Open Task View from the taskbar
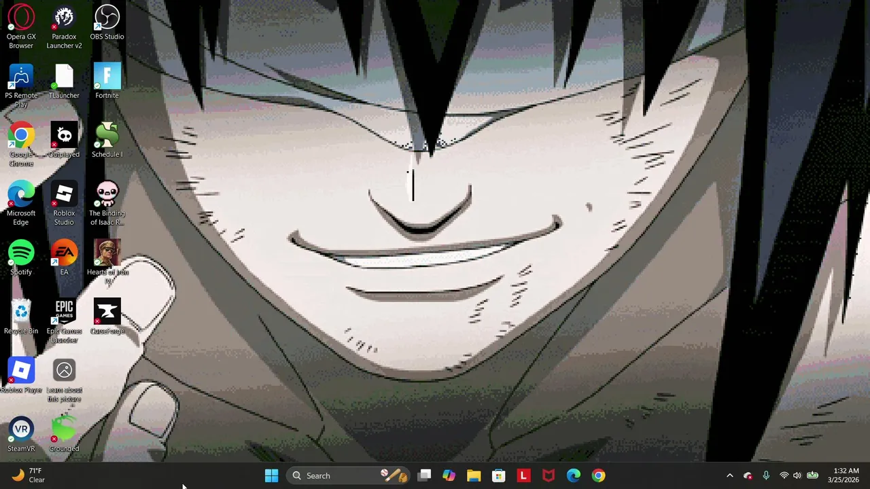This screenshot has width=870, height=489. (424, 475)
